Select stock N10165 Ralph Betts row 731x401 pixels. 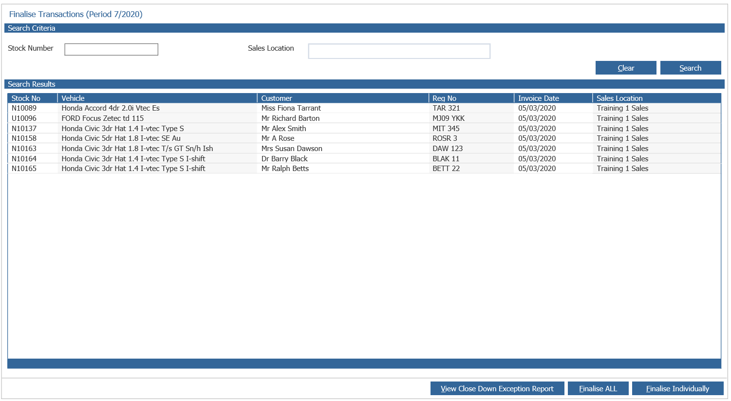(x=364, y=169)
